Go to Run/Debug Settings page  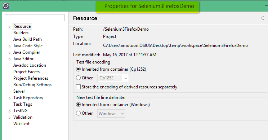pos(32,85)
